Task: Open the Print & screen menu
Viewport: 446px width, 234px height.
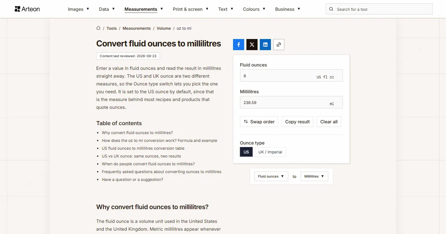Action: point(191,9)
